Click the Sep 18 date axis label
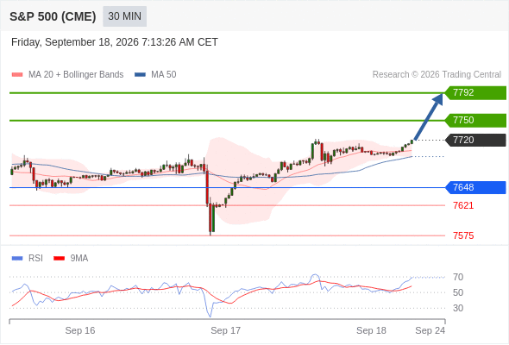 coord(371,330)
